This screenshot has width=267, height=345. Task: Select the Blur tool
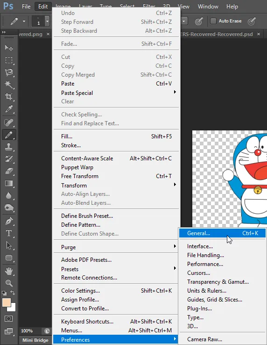(9, 195)
